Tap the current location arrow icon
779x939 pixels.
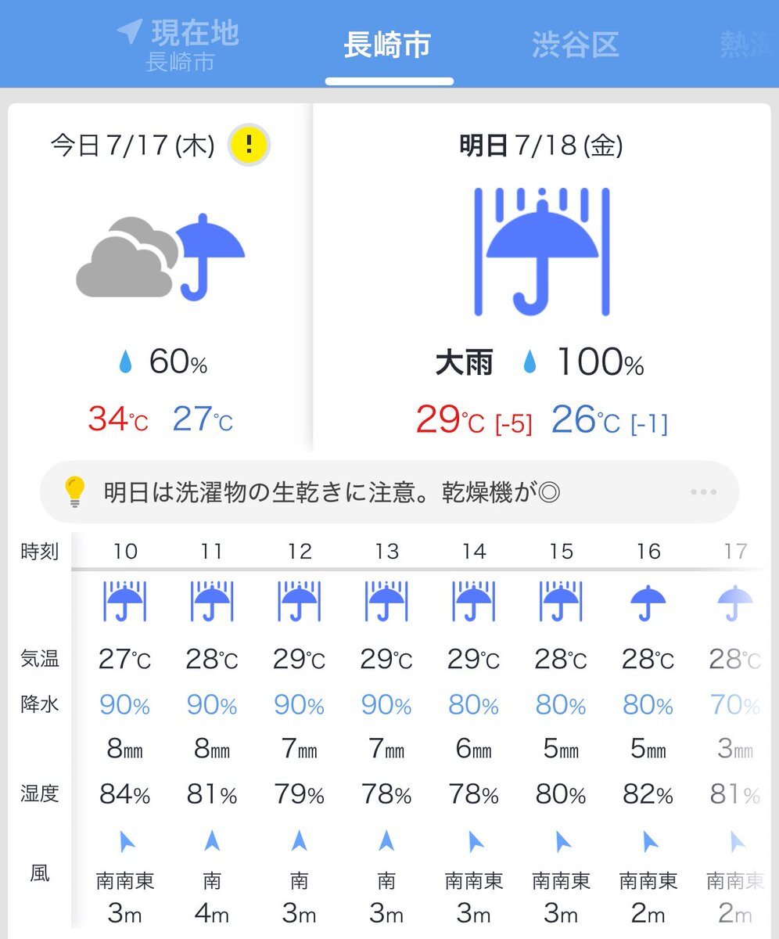click(x=128, y=31)
